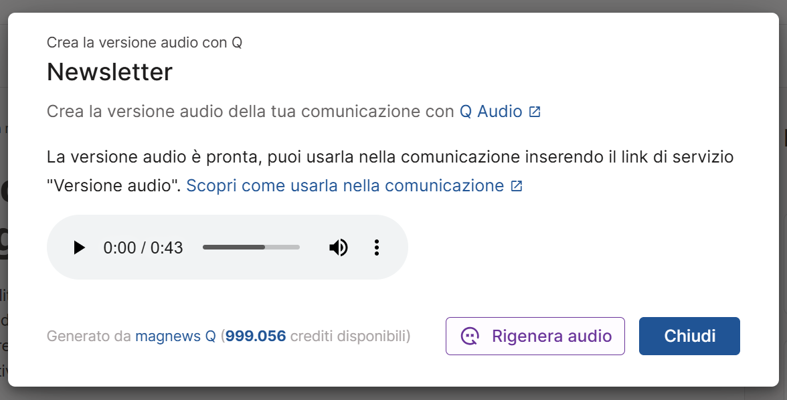
Task: Click the 0:00 / 0:43 time display
Action: point(143,247)
